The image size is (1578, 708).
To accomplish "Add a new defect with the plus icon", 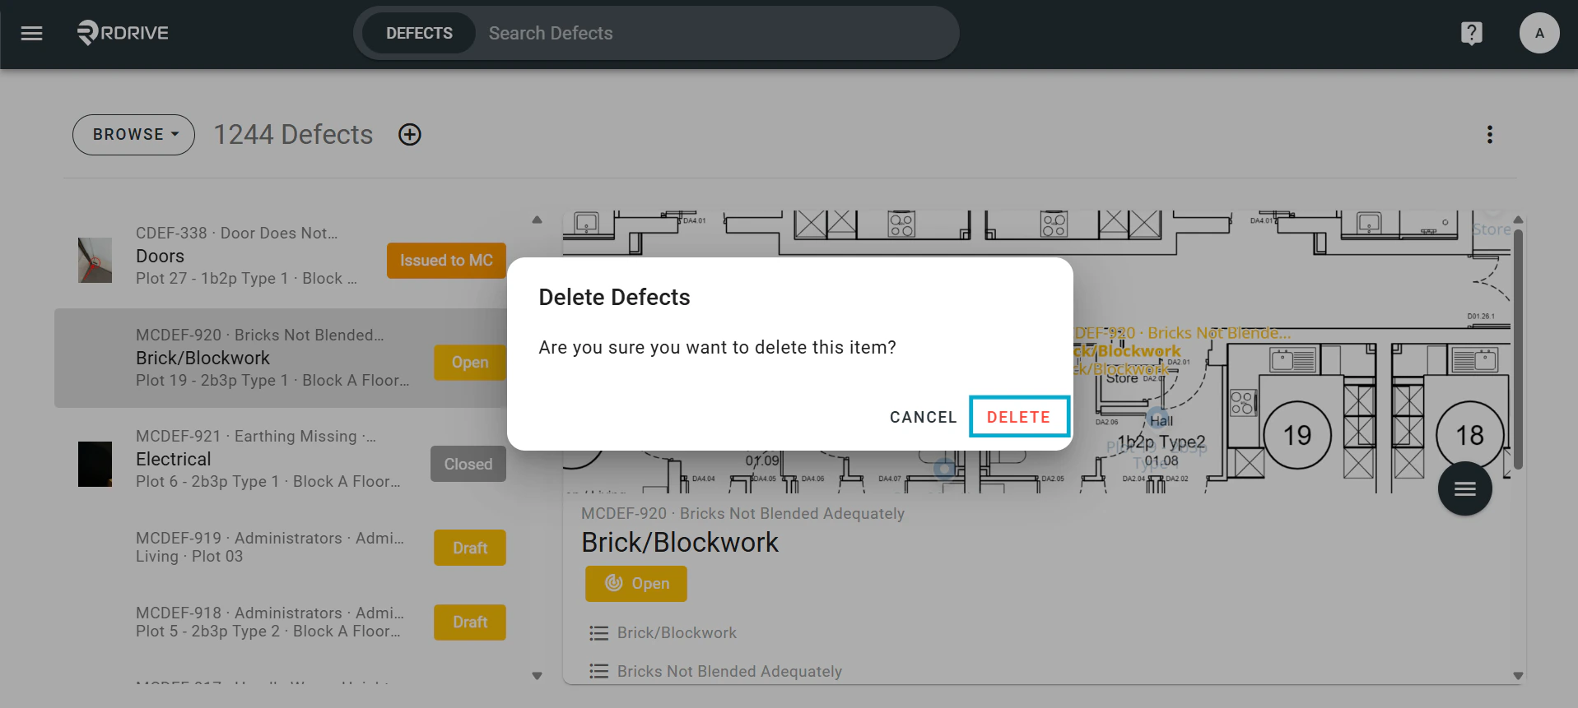I will pyautogui.click(x=409, y=134).
